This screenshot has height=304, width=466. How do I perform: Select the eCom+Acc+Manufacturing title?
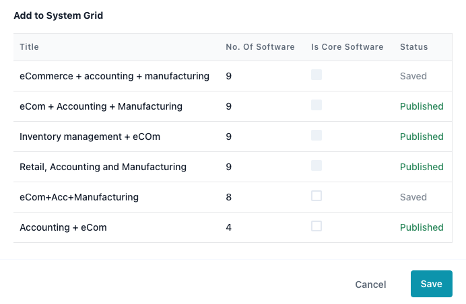79,197
